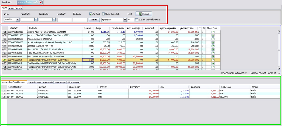Enable the Show Crosstab checkbox
The width and height of the screenshot is (282, 126).
click(103, 14)
